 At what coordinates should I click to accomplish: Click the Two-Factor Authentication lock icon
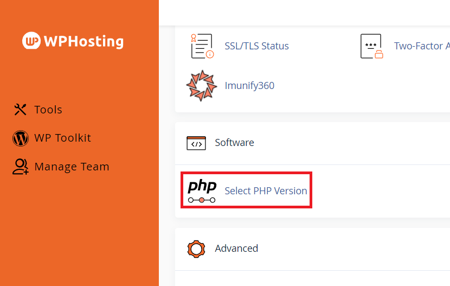[371, 46]
